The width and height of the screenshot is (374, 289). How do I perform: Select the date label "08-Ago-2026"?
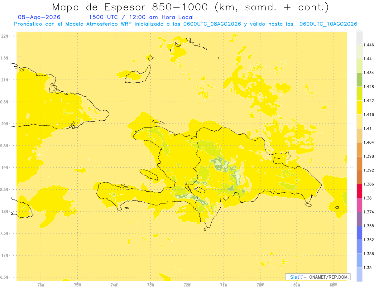(x=39, y=17)
